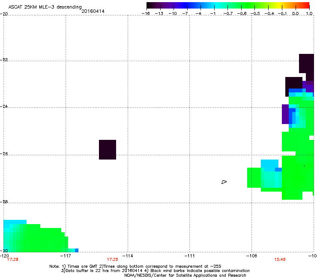Click the -108 longitude axis label

[x=252, y=256]
